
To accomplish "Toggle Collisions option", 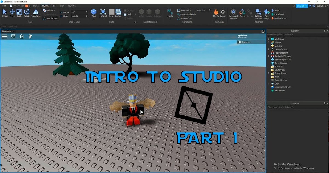I will [x=49, y=10].
